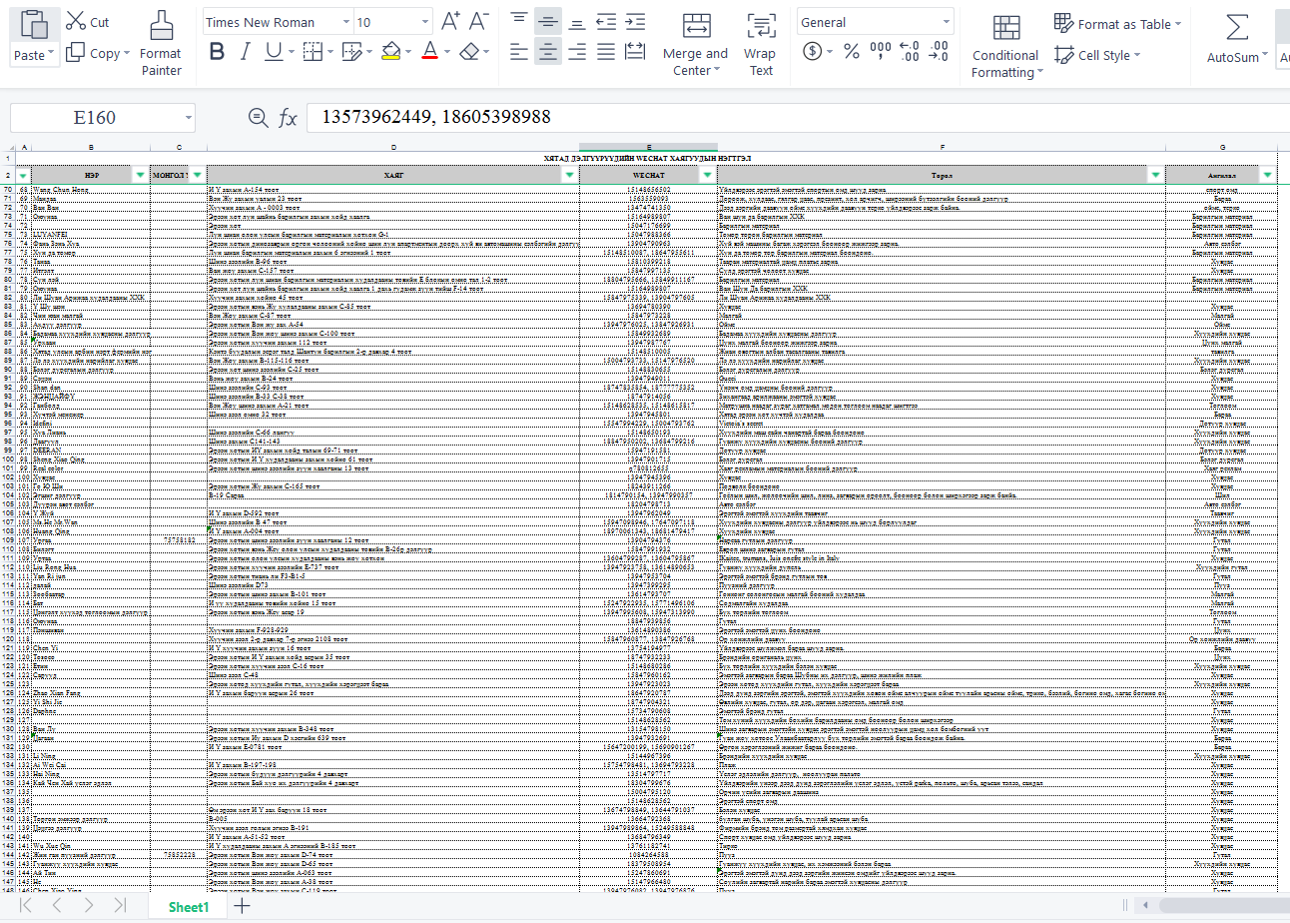Select column E header
1290x923 pixels.
pos(648,148)
